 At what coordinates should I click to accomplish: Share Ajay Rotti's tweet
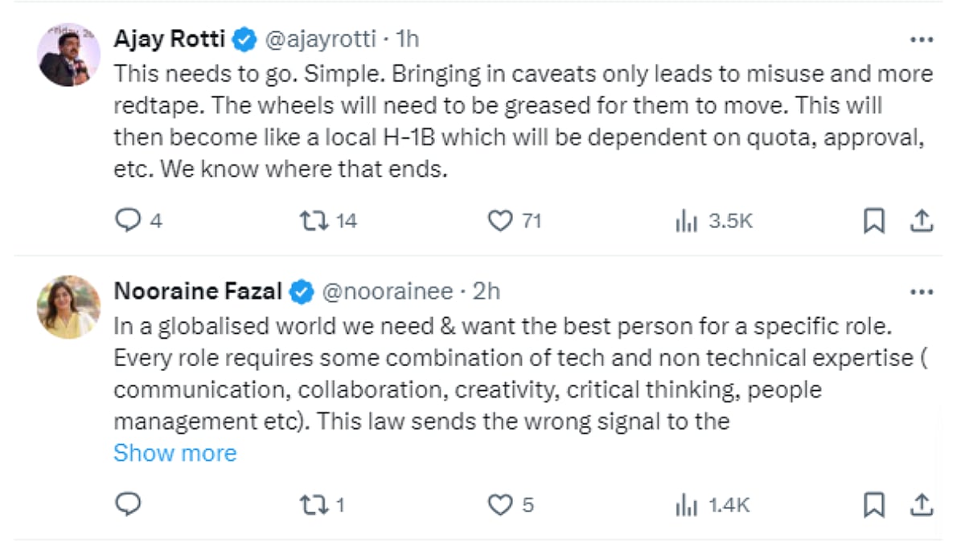point(922,221)
